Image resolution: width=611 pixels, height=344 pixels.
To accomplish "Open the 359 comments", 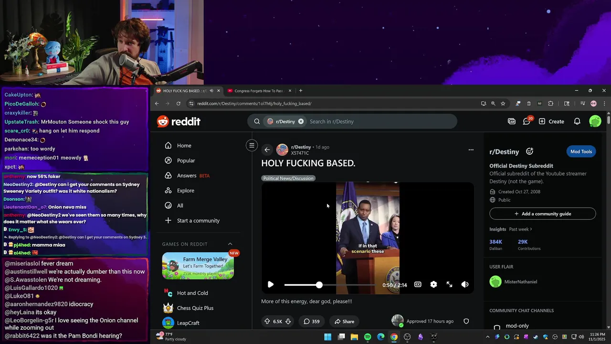I will [x=311, y=321].
